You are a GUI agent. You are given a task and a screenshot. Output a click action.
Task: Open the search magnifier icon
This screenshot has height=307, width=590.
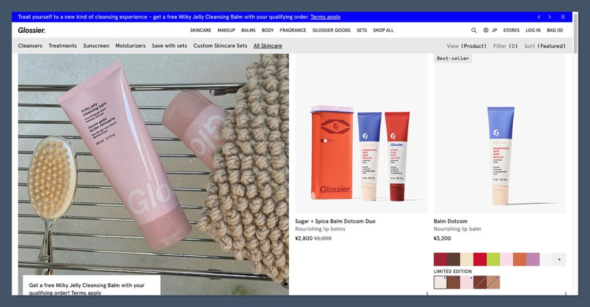[474, 30]
